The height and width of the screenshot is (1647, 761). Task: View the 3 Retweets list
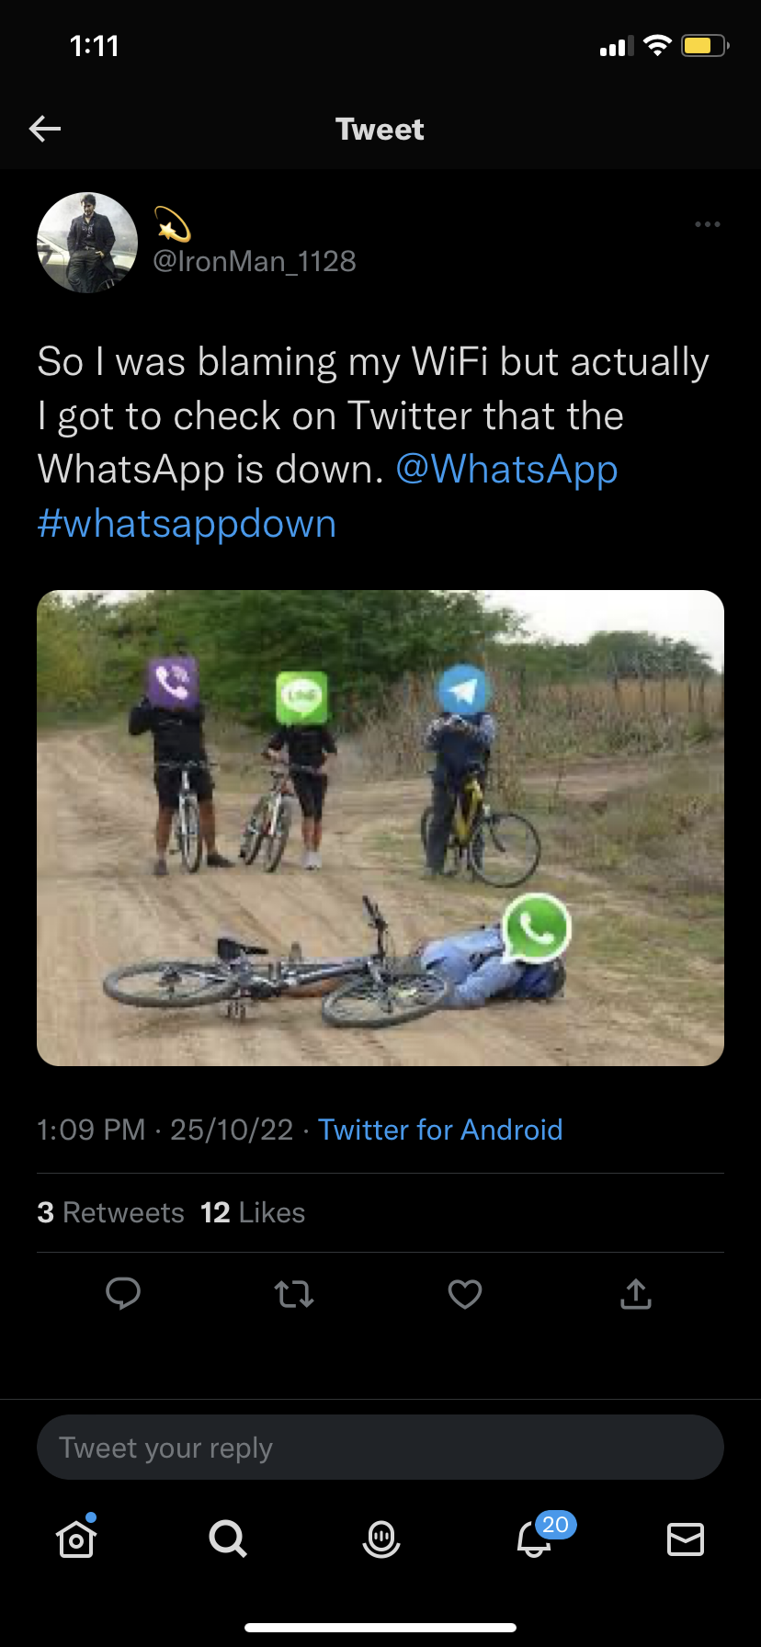[111, 1213]
